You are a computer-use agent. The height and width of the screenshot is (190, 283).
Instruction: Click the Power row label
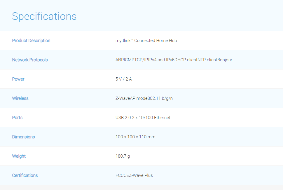(x=18, y=79)
